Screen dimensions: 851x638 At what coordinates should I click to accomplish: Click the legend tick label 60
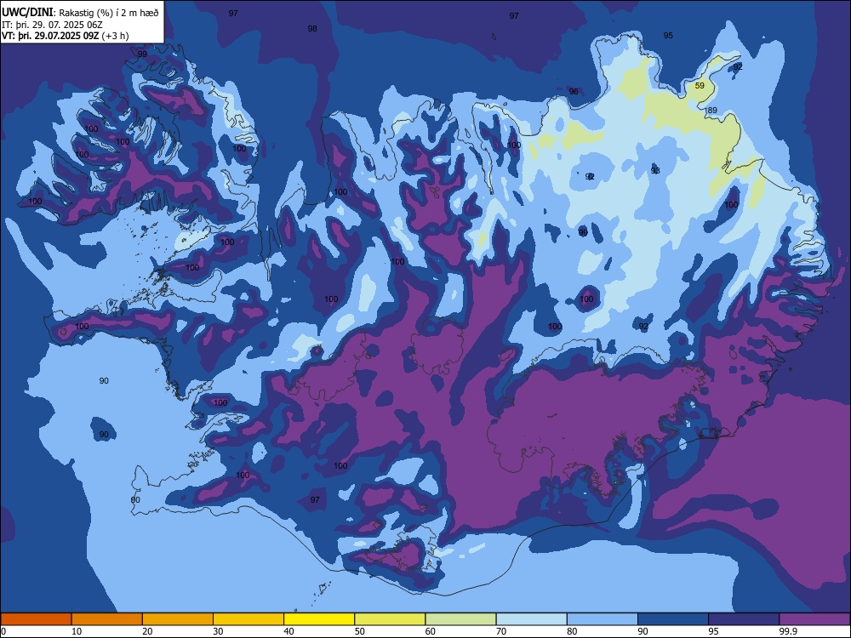pos(431,631)
